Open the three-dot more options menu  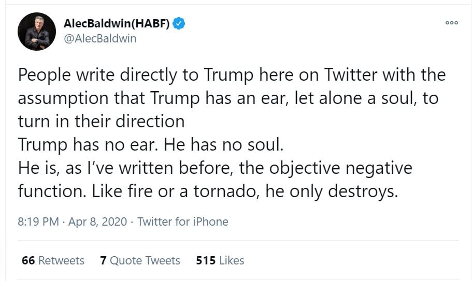452,23
